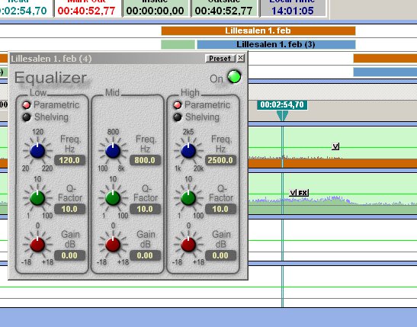This screenshot has height=327, width=417.
Task: Click the Low frequency value 120.0
Action: (x=69, y=160)
